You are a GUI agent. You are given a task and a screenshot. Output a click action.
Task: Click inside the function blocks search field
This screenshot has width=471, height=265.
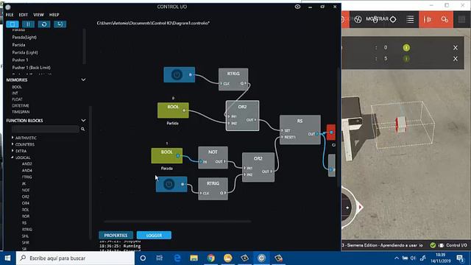coord(46,129)
